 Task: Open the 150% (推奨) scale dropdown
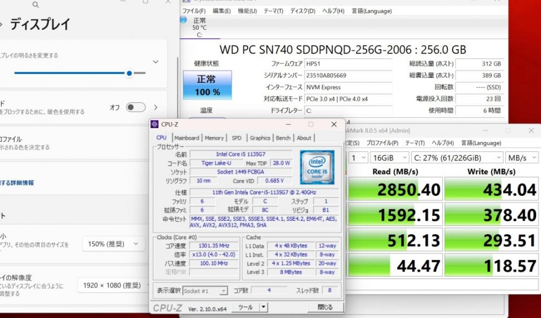[114, 244]
